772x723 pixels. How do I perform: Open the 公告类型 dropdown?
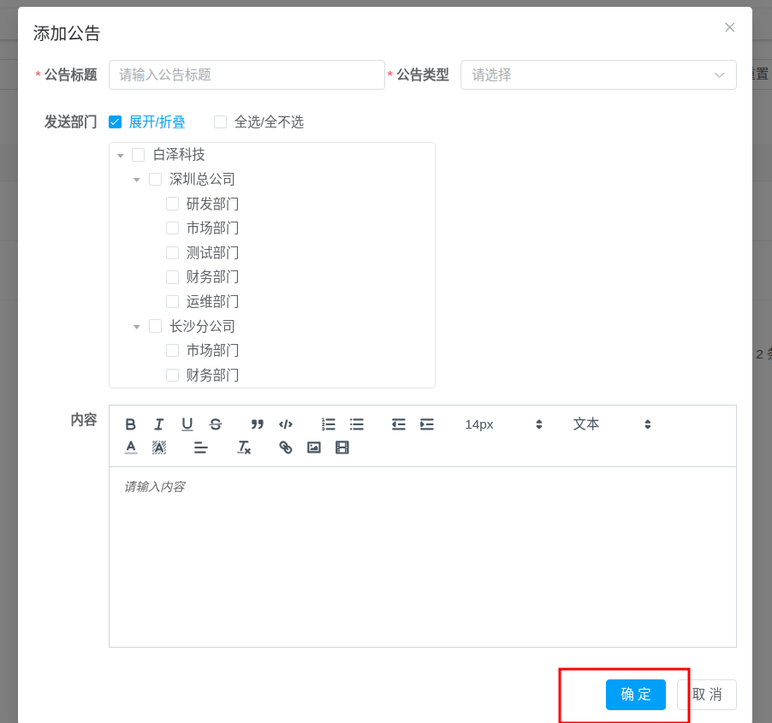pos(597,74)
